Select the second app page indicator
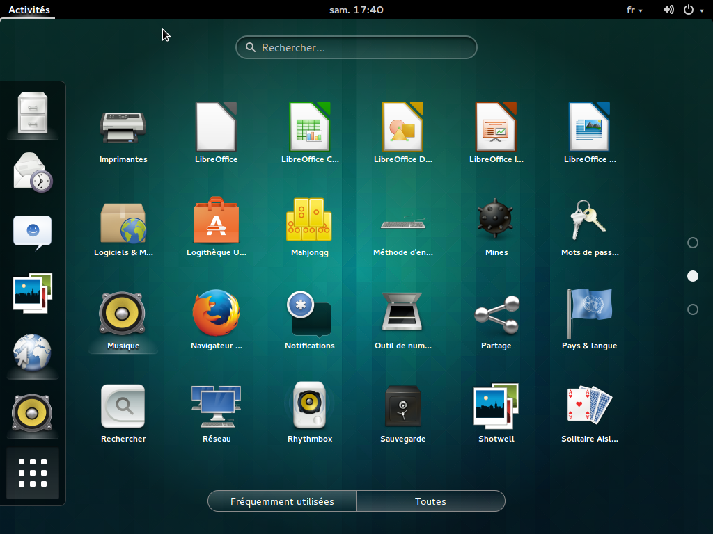Image resolution: width=713 pixels, height=534 pixels. tap(692, 276)
